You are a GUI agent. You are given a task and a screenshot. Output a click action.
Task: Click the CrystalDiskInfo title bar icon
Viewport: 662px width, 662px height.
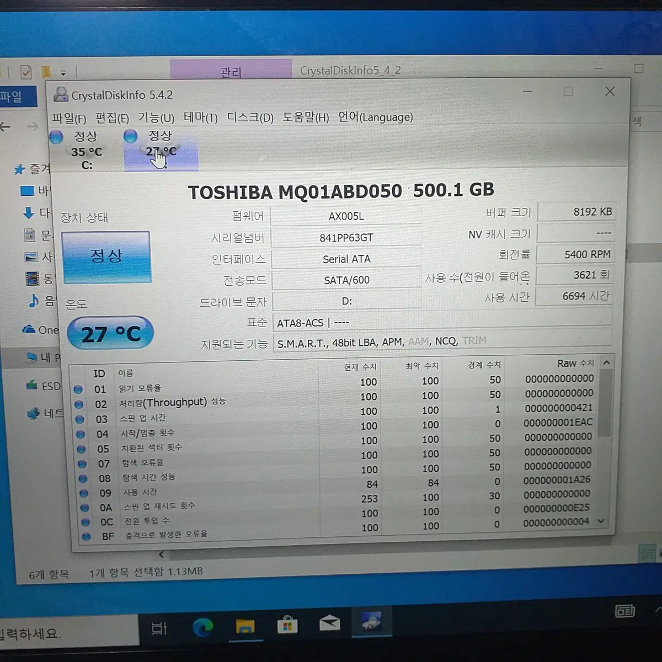point(61,95)
